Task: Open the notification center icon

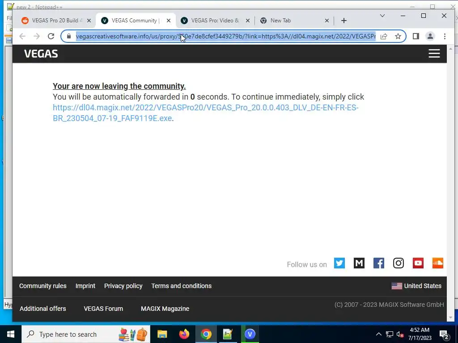Action: [444, 334]
